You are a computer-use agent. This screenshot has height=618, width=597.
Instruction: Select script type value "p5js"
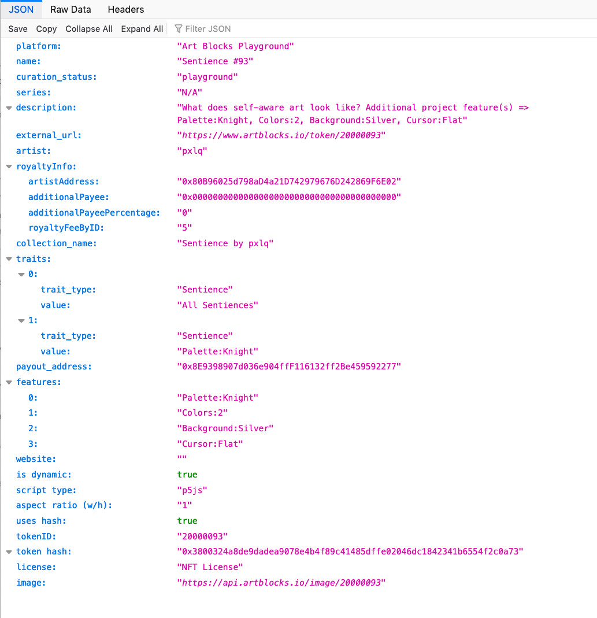(192, 490)
